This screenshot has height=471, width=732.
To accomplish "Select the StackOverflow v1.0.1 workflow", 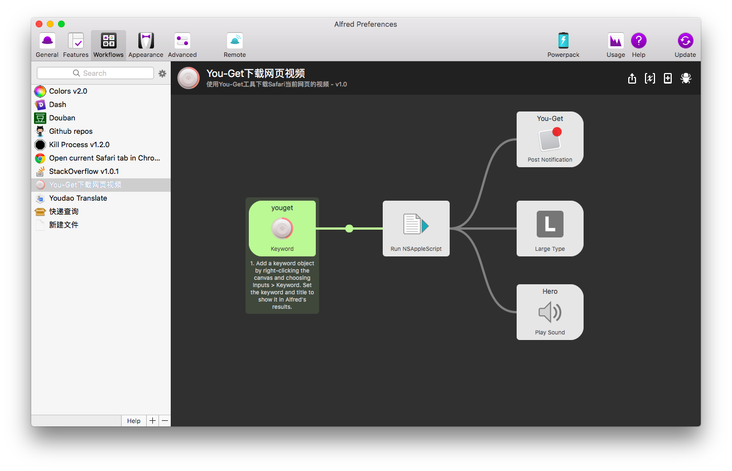I will [101, 172].
